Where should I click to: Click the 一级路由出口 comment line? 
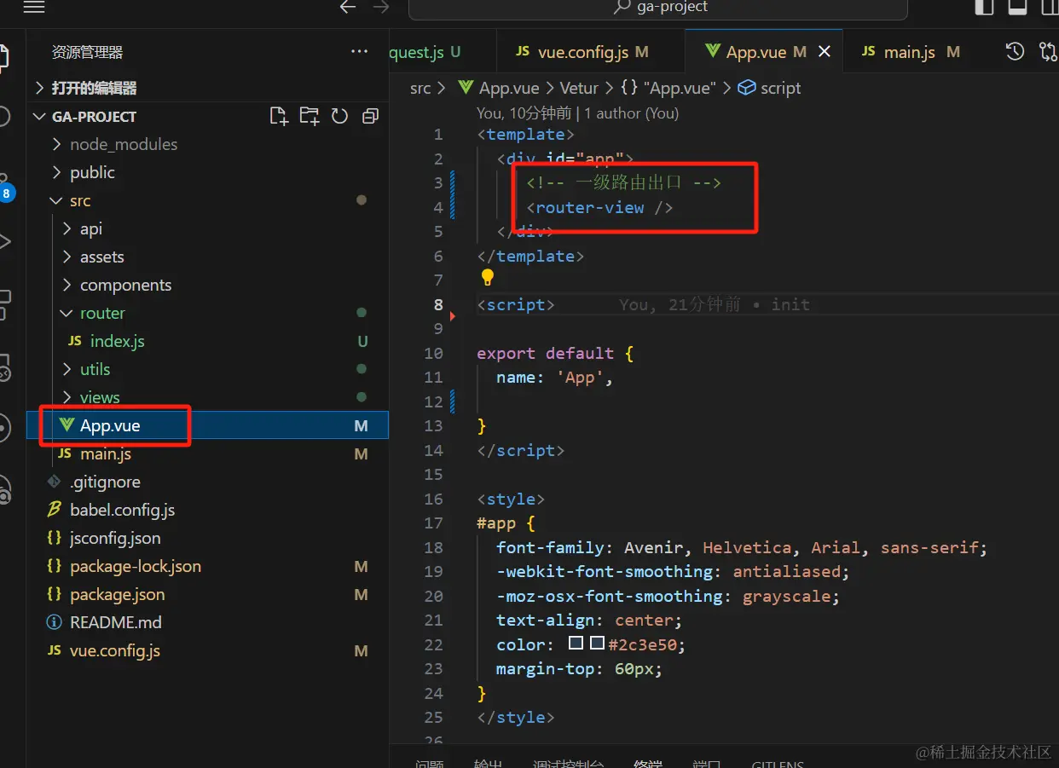624,182
